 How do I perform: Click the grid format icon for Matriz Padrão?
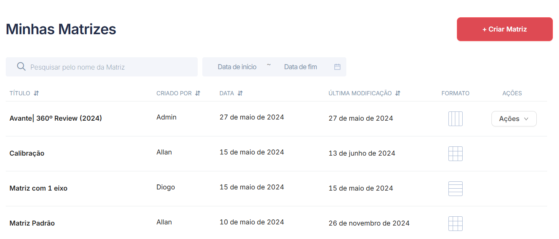tap(455, 224)
